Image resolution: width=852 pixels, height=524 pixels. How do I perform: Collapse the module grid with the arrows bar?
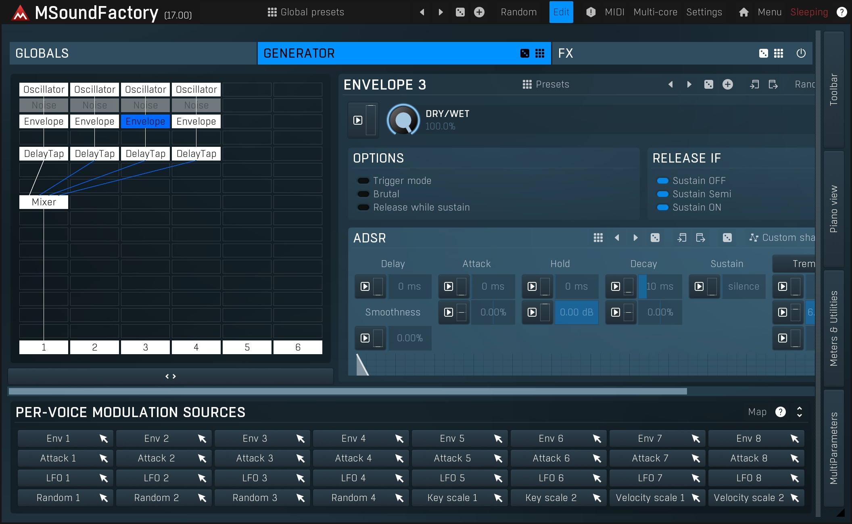pos(171,376)
